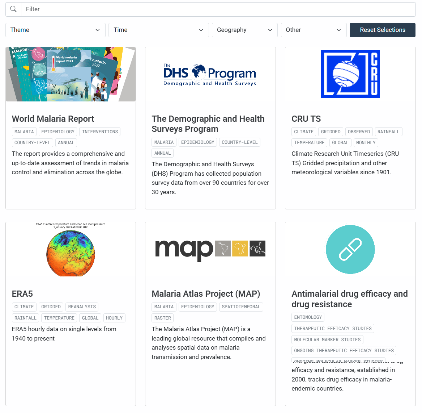Click the INTERVENTIONS tag
Screen dimensions: 422x413
point(100,132)
